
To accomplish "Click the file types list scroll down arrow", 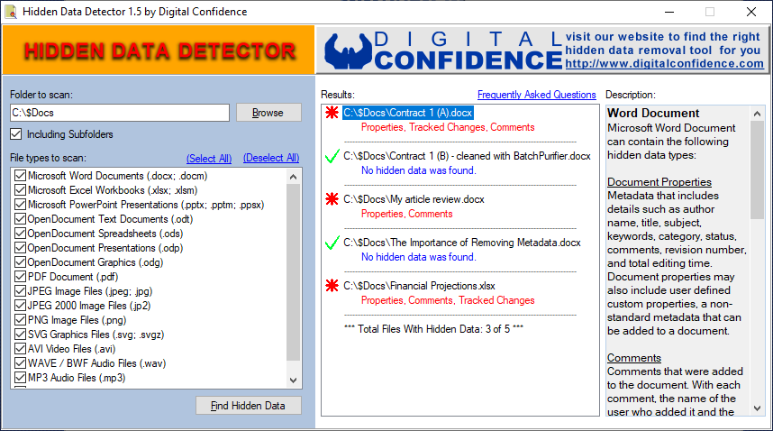I will pos(294,380).
